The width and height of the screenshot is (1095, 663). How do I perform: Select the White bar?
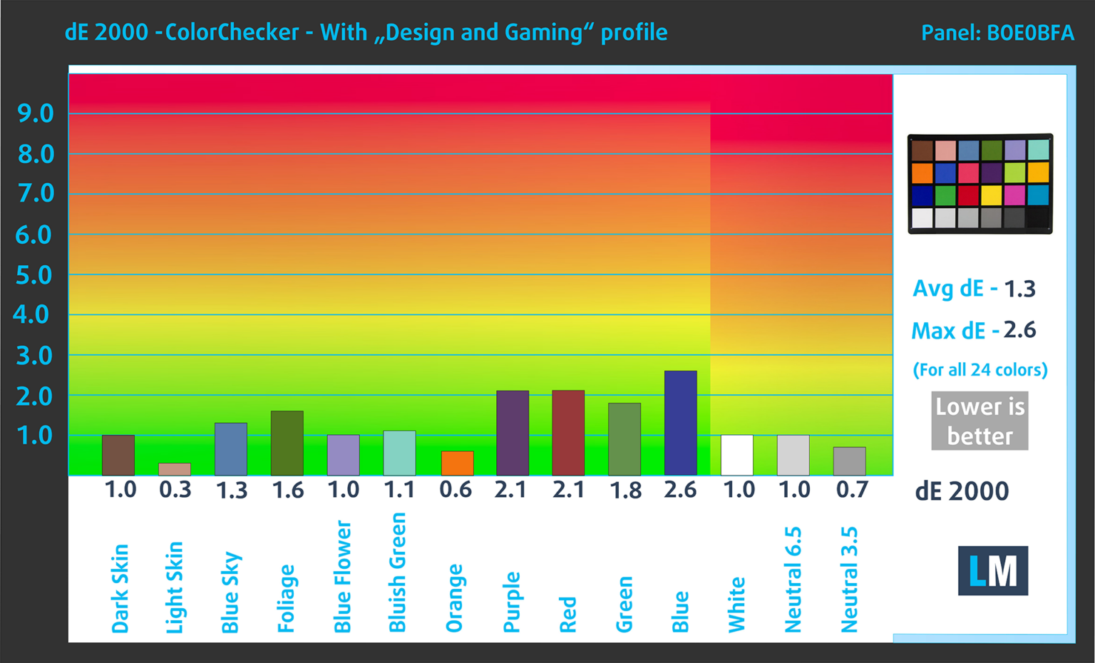tap(737, 455)
